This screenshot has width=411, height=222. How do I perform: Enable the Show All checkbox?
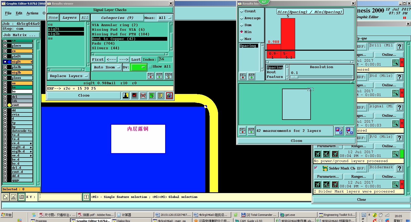click(150, 67)
